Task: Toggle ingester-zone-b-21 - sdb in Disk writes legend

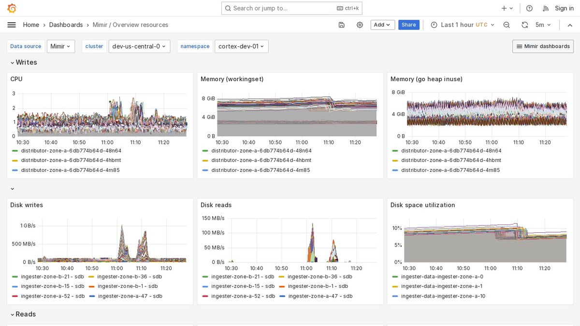Action: tap(53, 277)
